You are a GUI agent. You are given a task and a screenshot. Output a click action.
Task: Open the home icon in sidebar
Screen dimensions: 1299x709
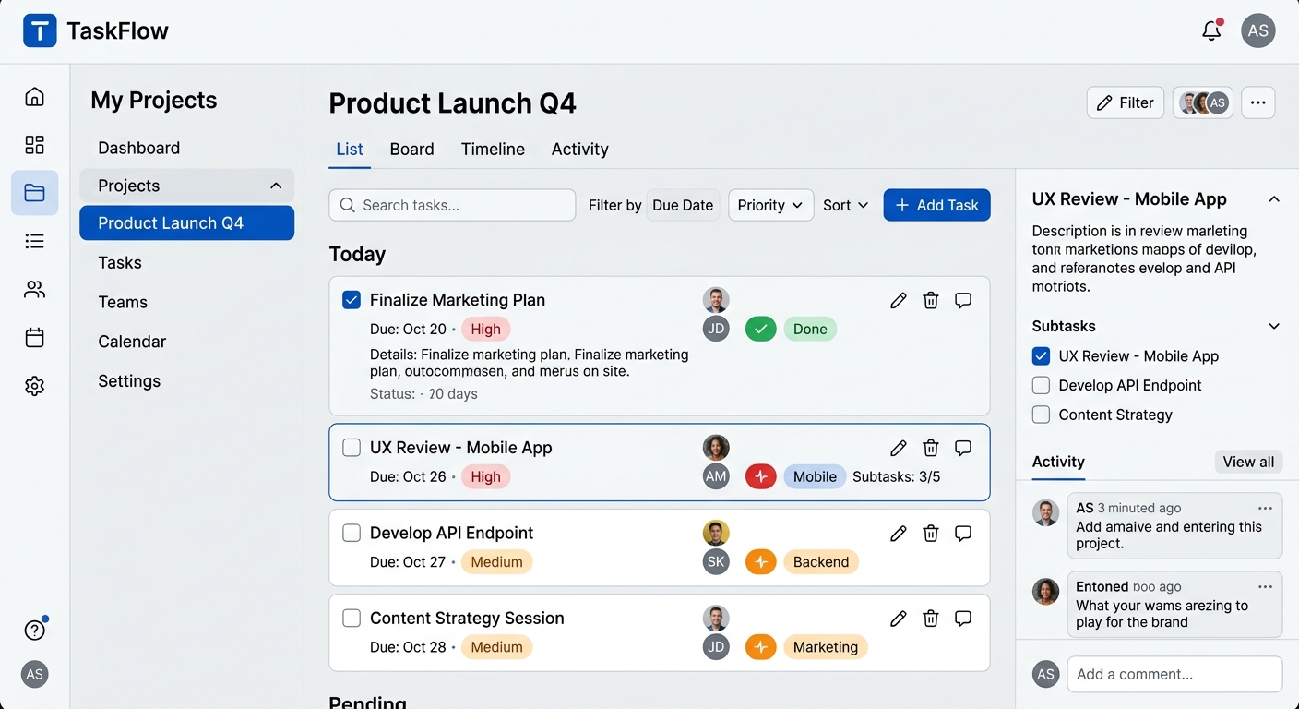point(34,97)
